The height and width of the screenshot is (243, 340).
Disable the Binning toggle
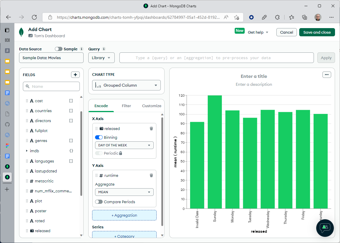pyautogui.click(x=99, y=137)
